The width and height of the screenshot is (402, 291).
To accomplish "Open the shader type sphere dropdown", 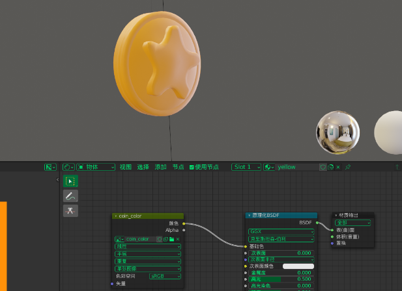I will [x=68, y=167].
